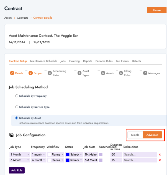Viewport: 167px width, 175px height.
Task: Click the step 4 Asset Types circle
Action: click(x=79, y=73)
